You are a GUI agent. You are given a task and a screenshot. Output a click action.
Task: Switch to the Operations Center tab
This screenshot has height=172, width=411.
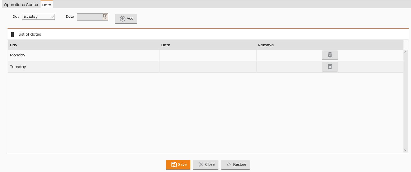[21, 5]
